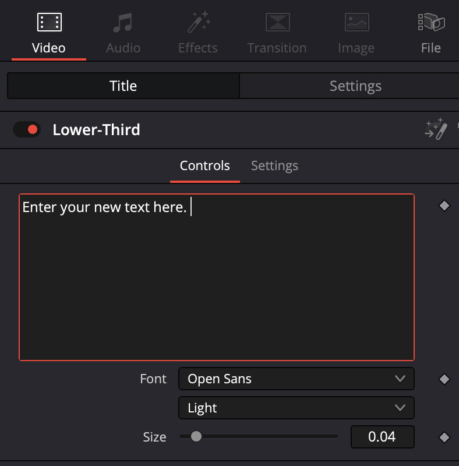Switch to the Controls tab
Image resolution: width=459 pixels, height=466 pixels.
(205, 165)
